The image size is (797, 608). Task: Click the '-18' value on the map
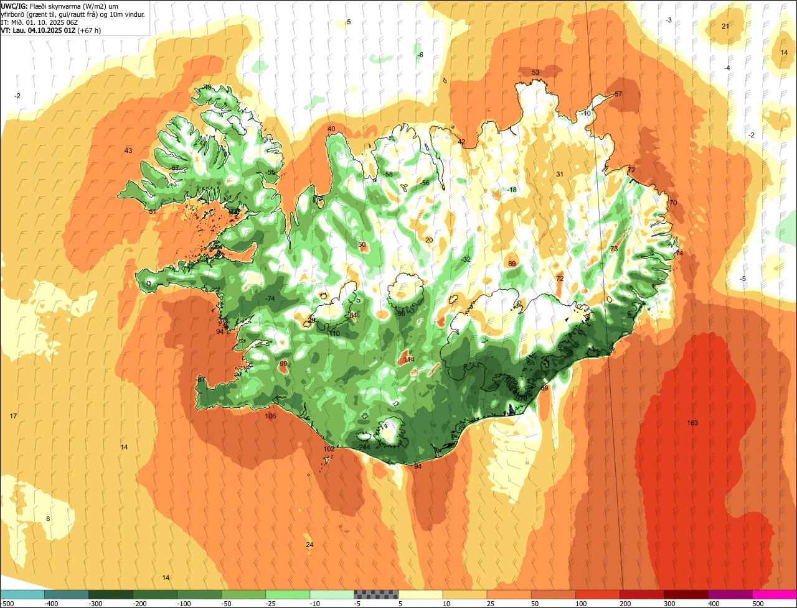click(512, 190)
